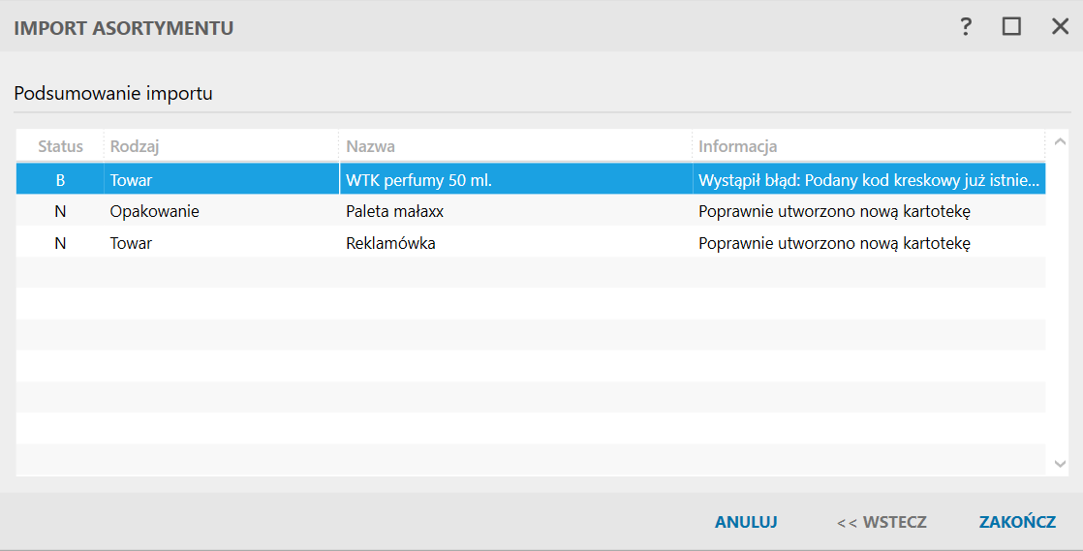Sort by the Informacja column header
The width and height of the screenshot is (1083, 551).
[x=738, y=146]
